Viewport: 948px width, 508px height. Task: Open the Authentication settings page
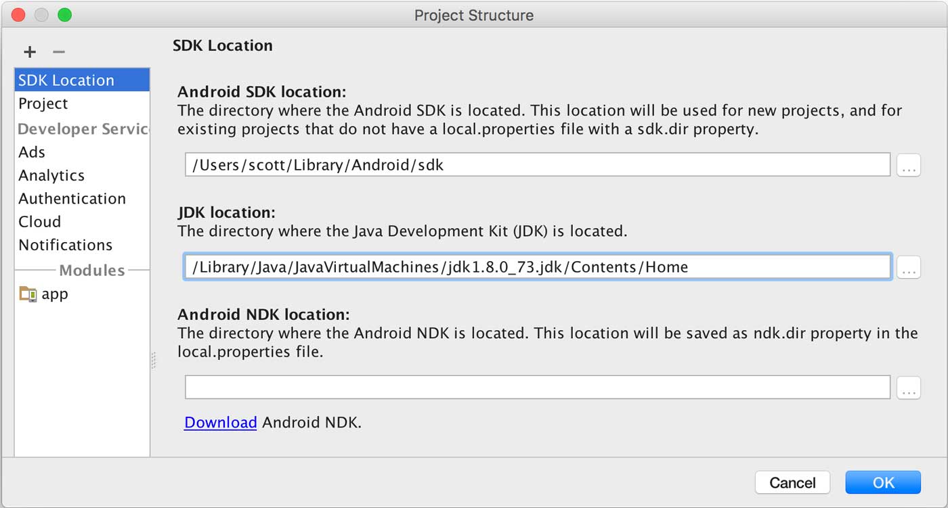tap(72, 198)
